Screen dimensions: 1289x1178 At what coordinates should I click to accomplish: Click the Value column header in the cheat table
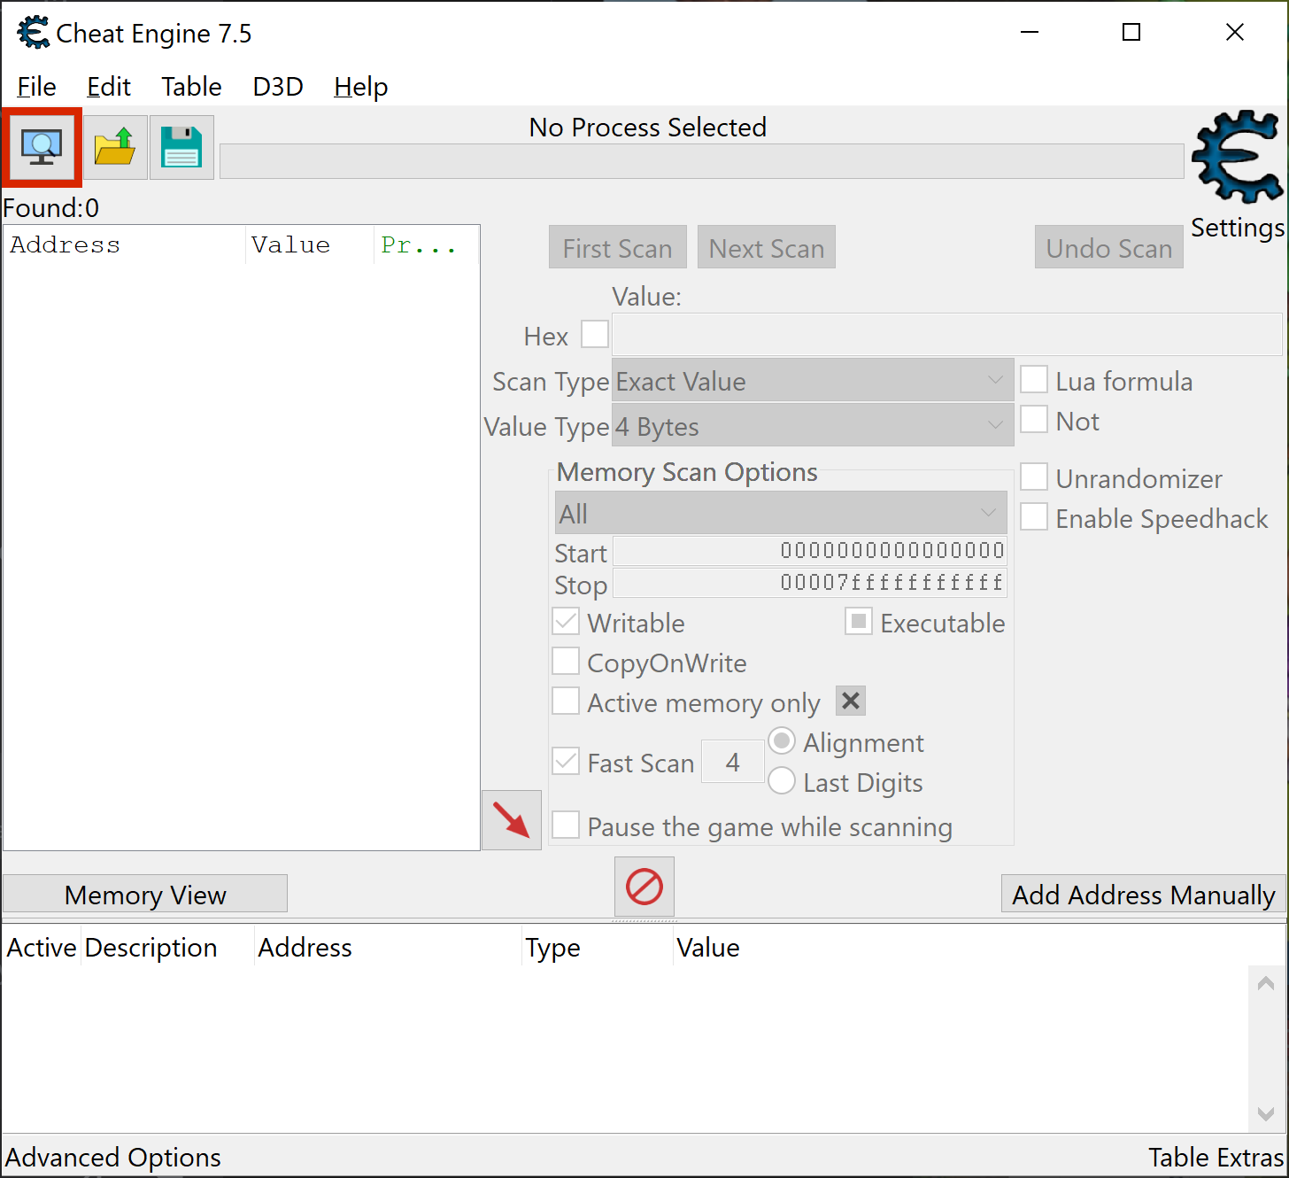[708, 948]
